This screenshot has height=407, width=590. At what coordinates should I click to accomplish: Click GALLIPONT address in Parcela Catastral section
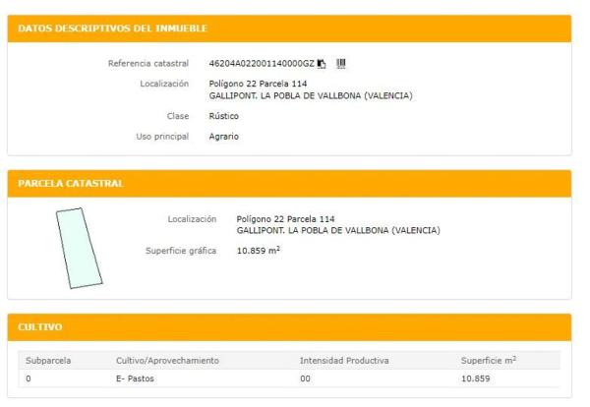coord(337,230)
